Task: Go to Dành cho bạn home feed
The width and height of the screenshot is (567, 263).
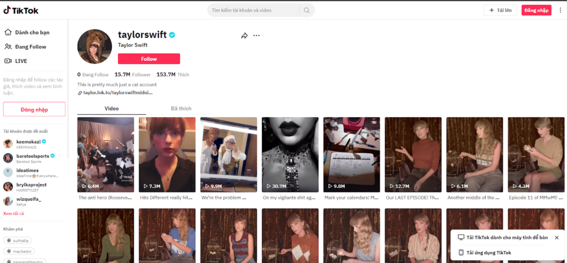Action: (x=32, y=33)
